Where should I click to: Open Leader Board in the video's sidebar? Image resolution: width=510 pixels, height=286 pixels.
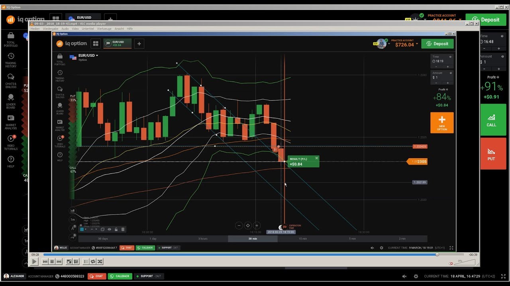[x=60, y=108]
